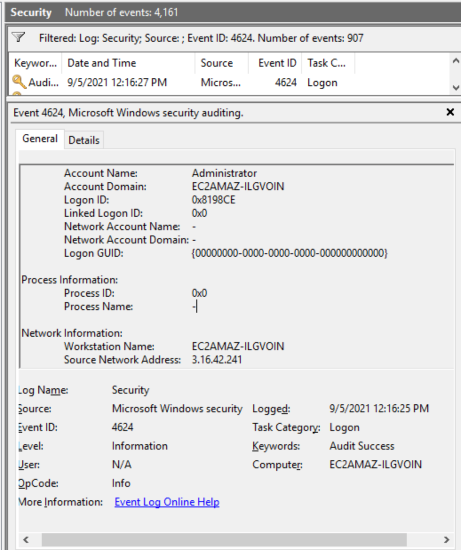Click the User N/A value
Image resolution: width=461 pixels, height=550 pixels.
pyautogui.click(x=122, y=465)
